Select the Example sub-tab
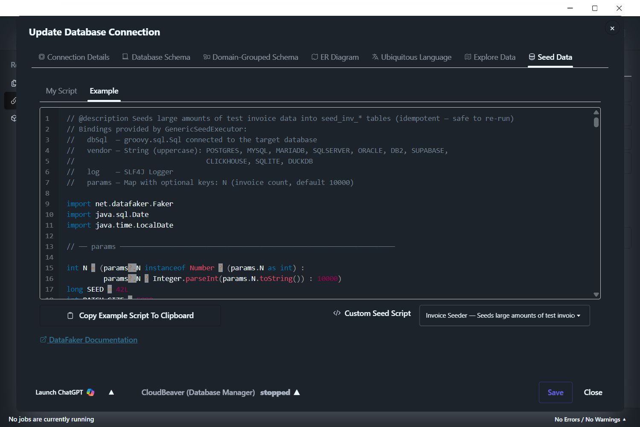Viewport: 640px width, 427px height. click(104, 91)
